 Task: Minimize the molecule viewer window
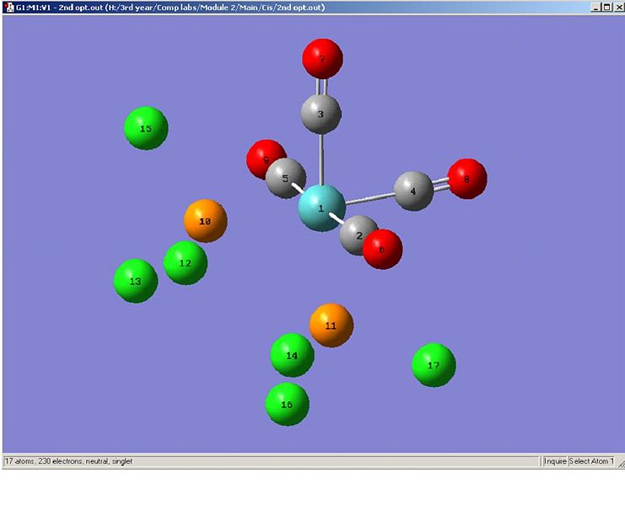pyautogui.click(x=595, y=8)
